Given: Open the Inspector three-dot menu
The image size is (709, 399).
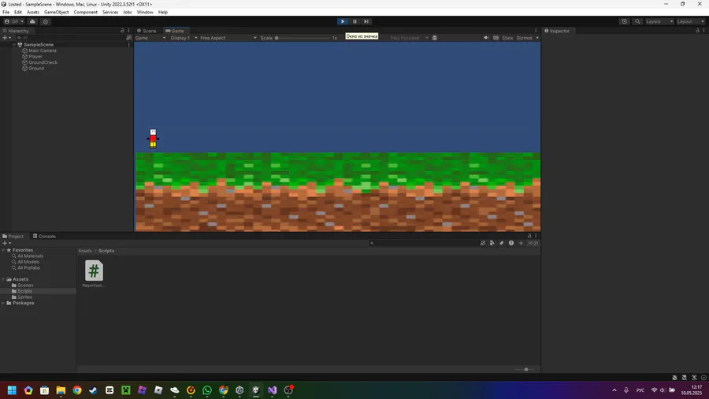Looking at the screenshot, I should 703,30.
